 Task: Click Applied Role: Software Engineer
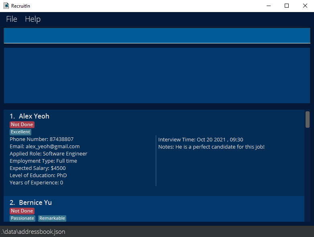click(49, 154)
